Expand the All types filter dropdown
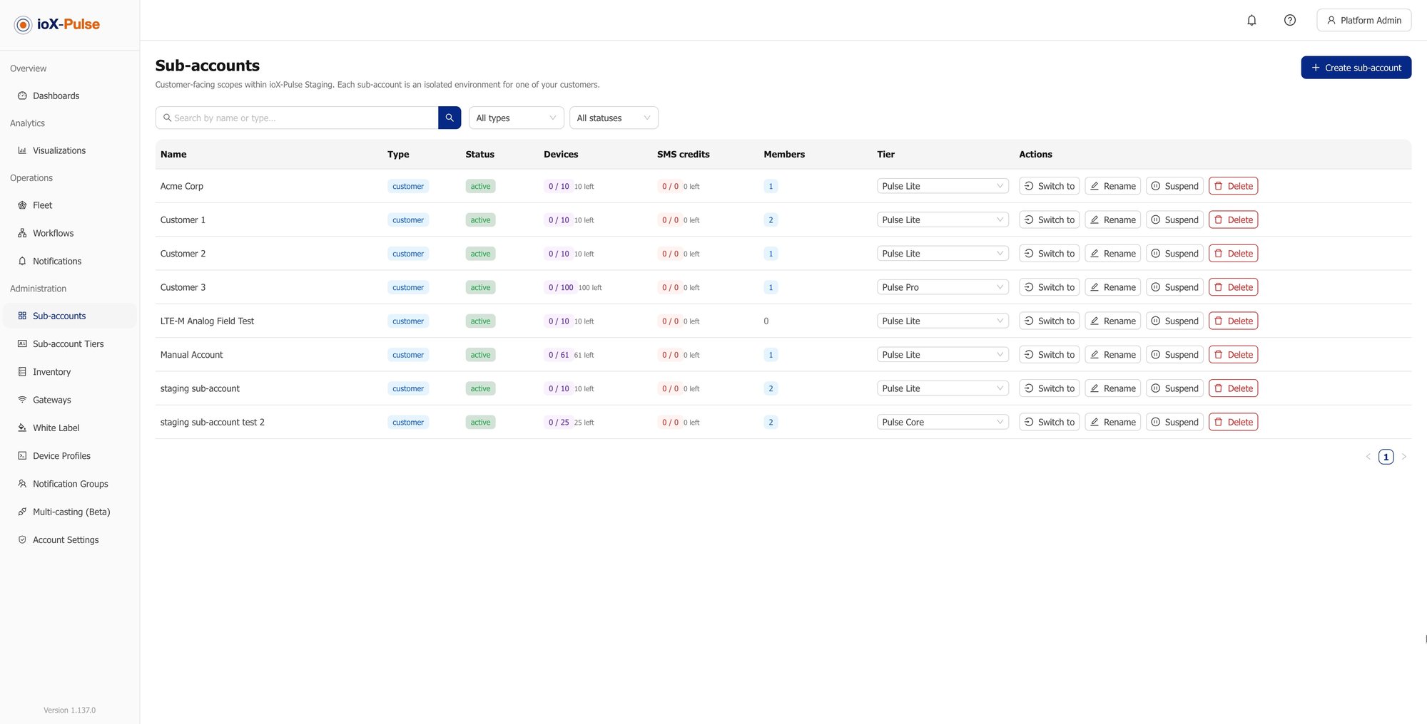The image size is (1427, 724). (x=516, y=118)
